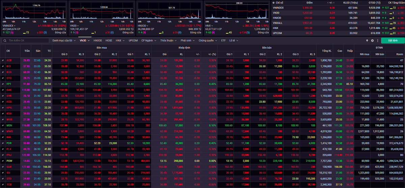Open the HNX30 intraday chart

coord(169,10)
